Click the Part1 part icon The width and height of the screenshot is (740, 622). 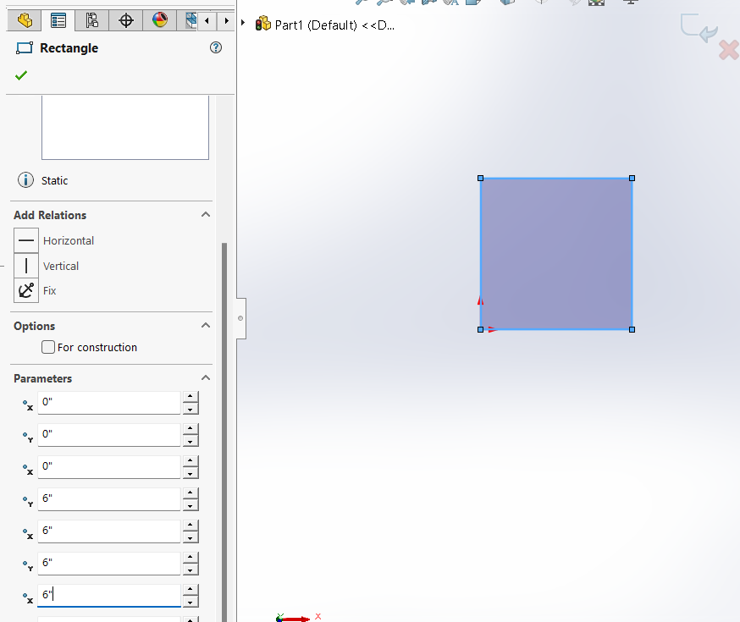click(x=262, y=24)
